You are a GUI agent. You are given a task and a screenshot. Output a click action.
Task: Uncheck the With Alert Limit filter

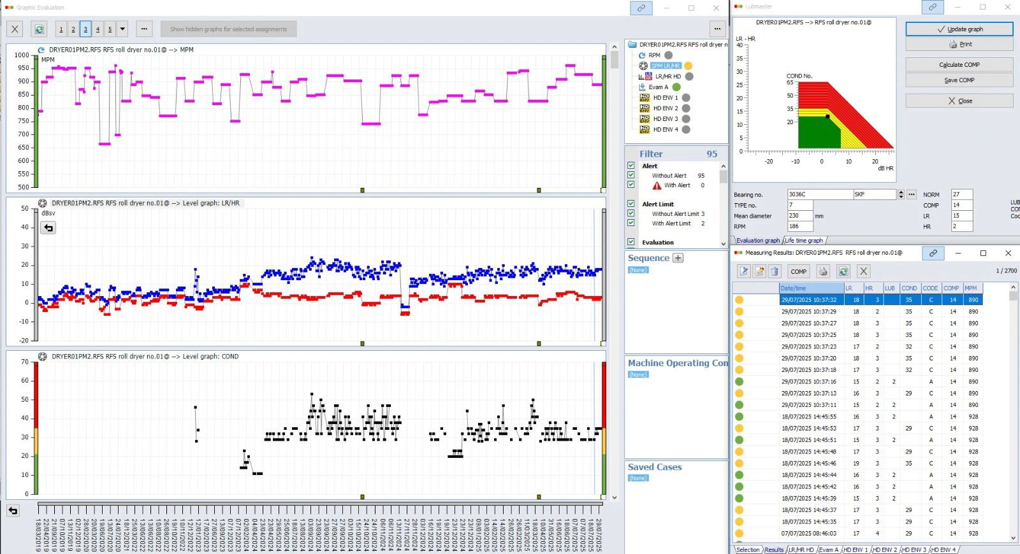point(630,224)
